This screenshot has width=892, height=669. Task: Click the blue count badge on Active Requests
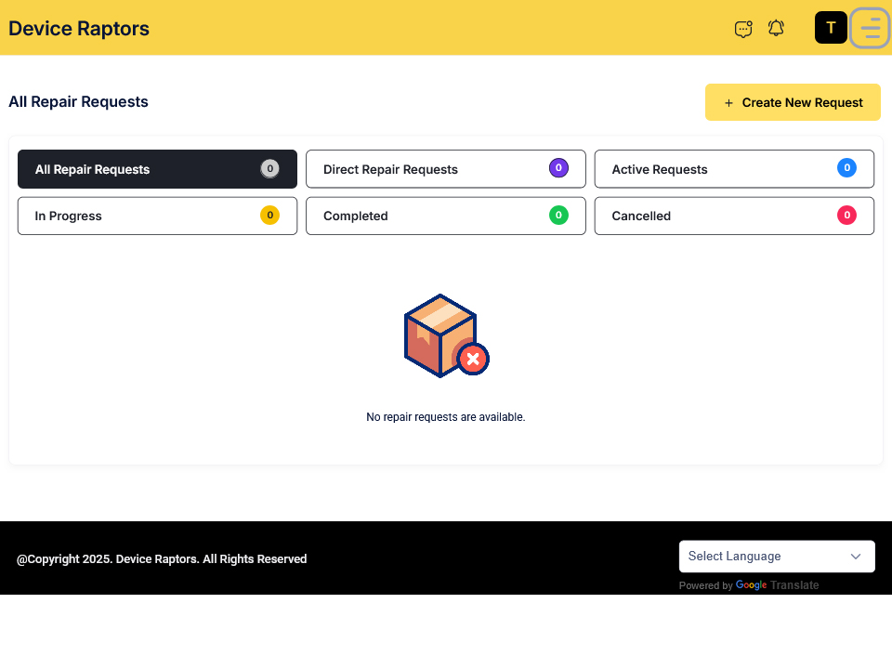[846, 168]
